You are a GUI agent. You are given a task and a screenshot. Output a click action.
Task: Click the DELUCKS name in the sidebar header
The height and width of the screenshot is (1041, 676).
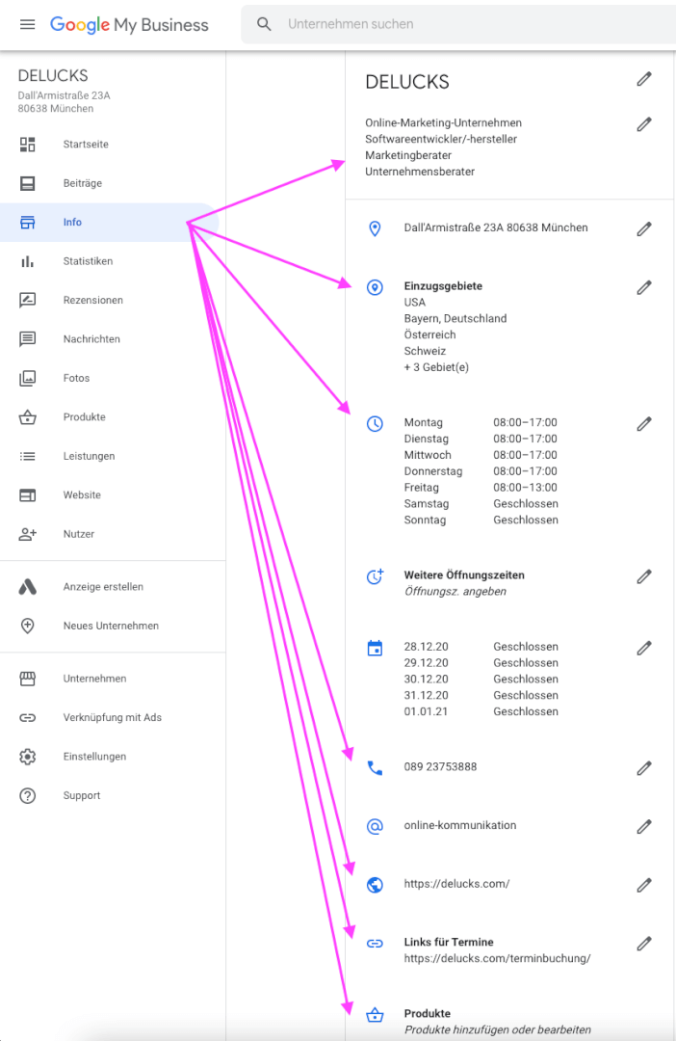pos(53,76)
